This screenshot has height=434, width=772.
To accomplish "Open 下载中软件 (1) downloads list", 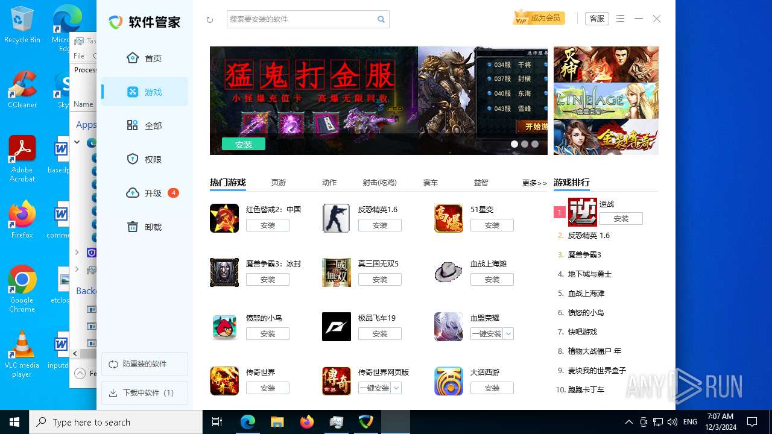I will point(145,393).
